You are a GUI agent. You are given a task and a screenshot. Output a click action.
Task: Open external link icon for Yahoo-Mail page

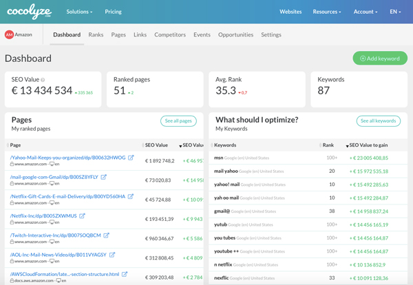[131, 158]
